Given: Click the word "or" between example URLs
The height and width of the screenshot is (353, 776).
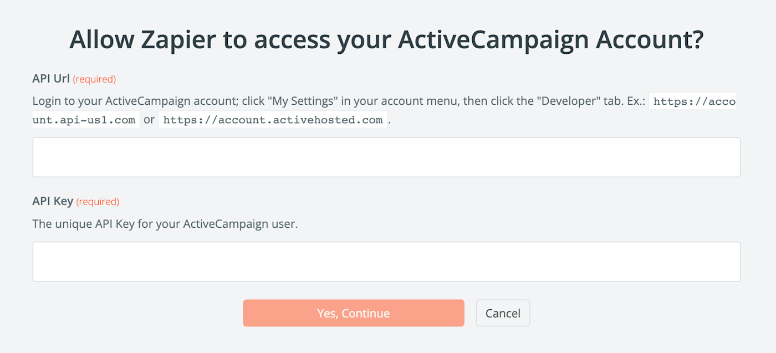Looking at the screenshot, I should click(149, 120).
